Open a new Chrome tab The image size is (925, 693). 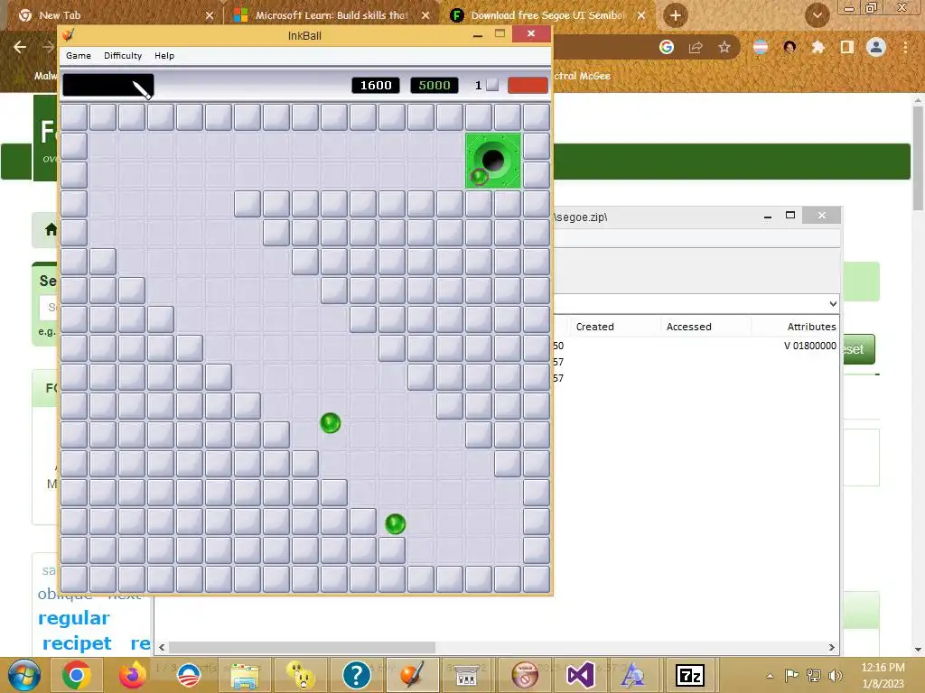click(x=676, y=15)
